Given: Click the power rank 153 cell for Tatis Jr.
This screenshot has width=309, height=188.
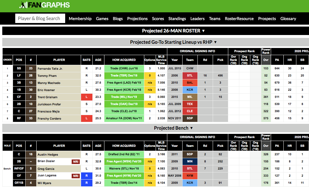Looking at the screenshot, I should click(x=266, y=68).
